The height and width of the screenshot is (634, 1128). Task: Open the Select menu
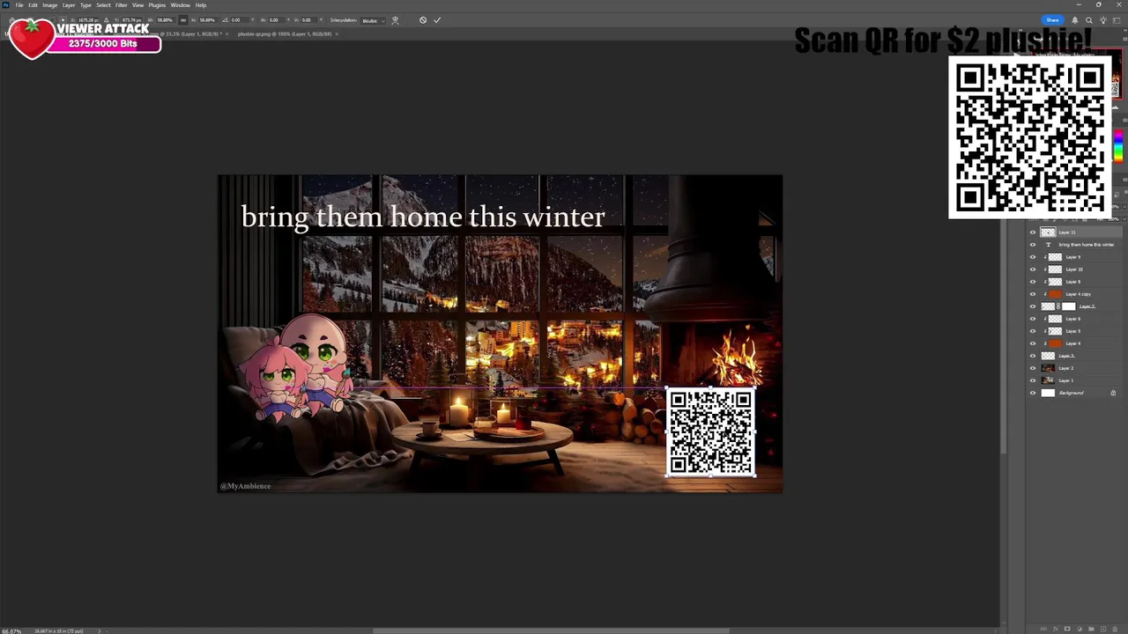pos(103,5)
